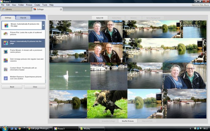The height and width of the screenshot is (131, 210).
Task: Click the Shuffle Pictures button
Action: coord(128,121)
